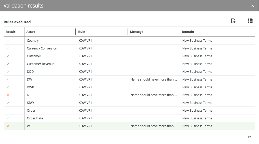259x144 pixels.
Task: Click the truncated message for DW row
Action: pyautogui.click(x=154, y=80)
